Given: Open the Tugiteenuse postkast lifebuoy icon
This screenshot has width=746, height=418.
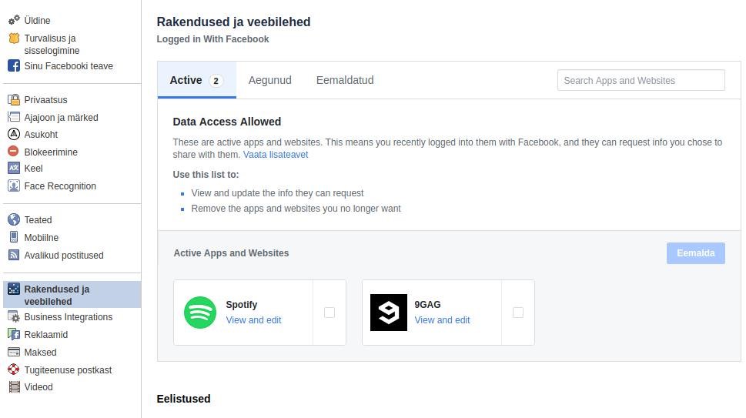Looking at the screenshot, I should 14,370.
